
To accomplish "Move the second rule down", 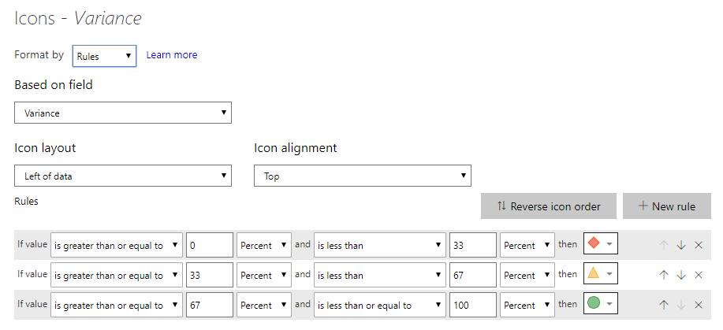I will [681, 275].
